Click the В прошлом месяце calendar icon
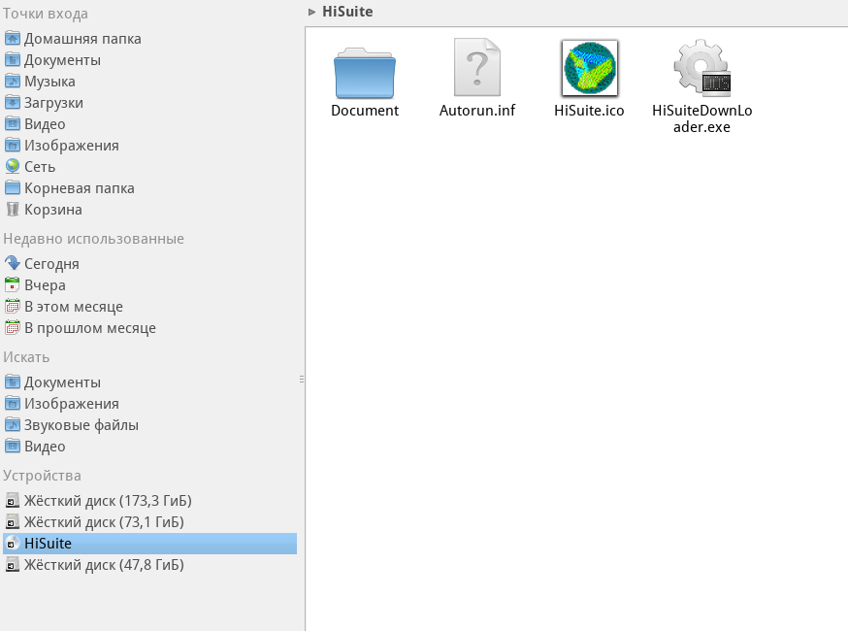 (x=13, y=328)
